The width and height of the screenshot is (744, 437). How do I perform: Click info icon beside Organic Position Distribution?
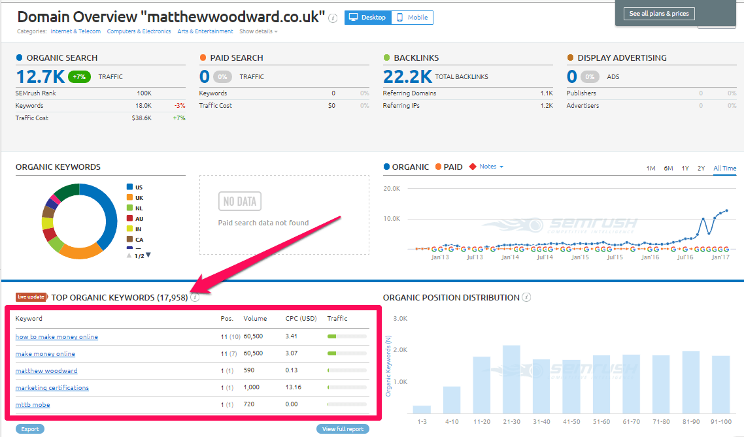click(526, 297)
